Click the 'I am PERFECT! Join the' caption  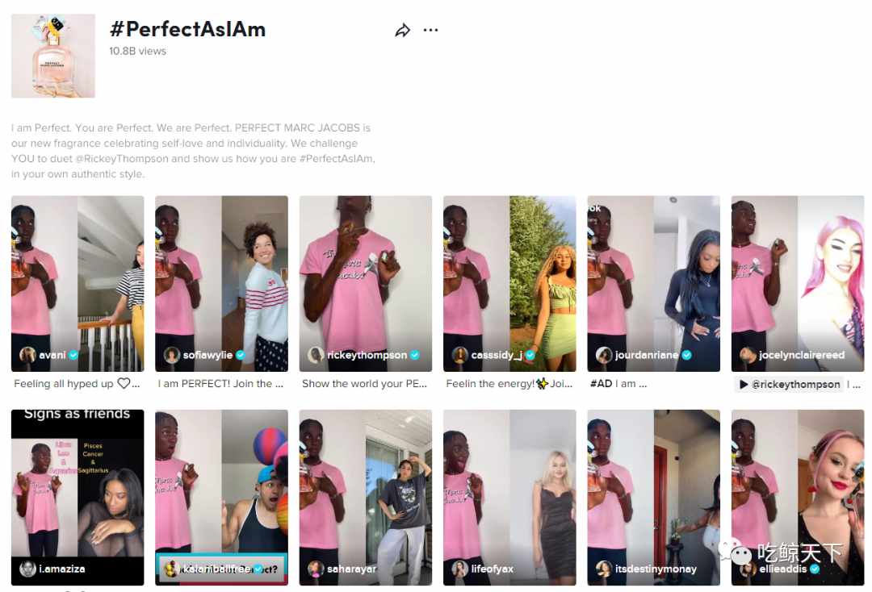pos(220,384)
